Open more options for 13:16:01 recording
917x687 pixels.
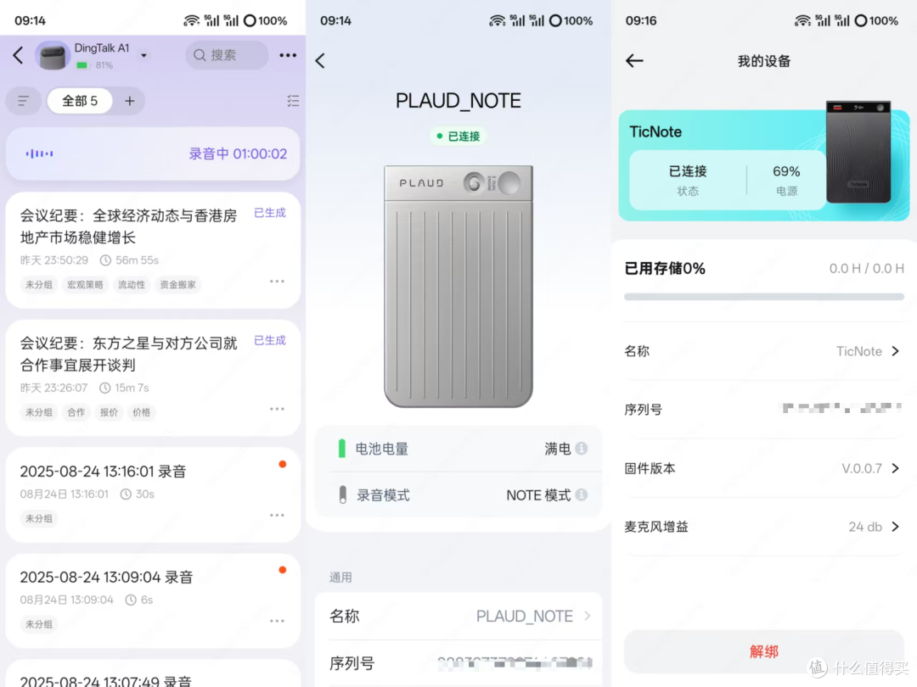tap(277, 516)
